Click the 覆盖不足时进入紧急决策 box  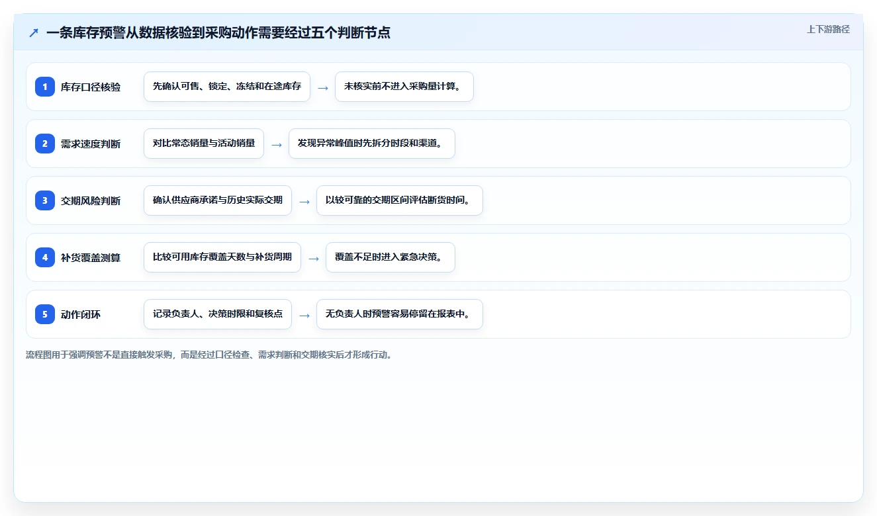click(391, 257)
